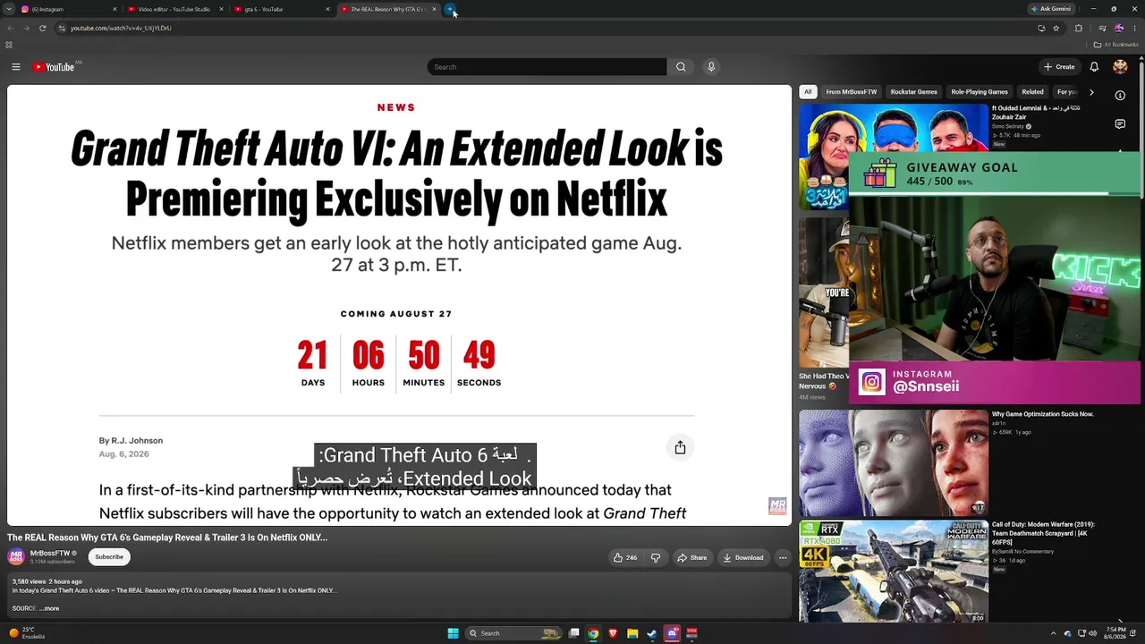
Task: Open new browser tab
Action: click(450, 9)
